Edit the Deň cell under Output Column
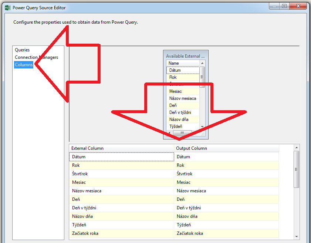Viewport: 311px width, 243px height. coord(227,199)
